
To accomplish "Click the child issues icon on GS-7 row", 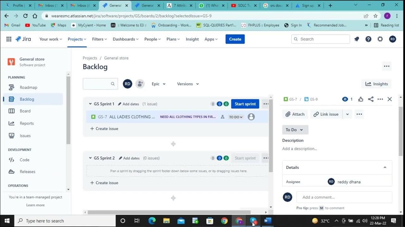I will [222, 117].
